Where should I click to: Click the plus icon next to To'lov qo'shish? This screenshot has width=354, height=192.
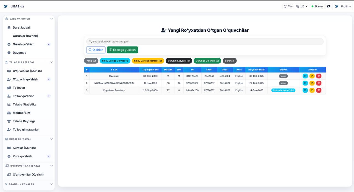tap(49, 96)
